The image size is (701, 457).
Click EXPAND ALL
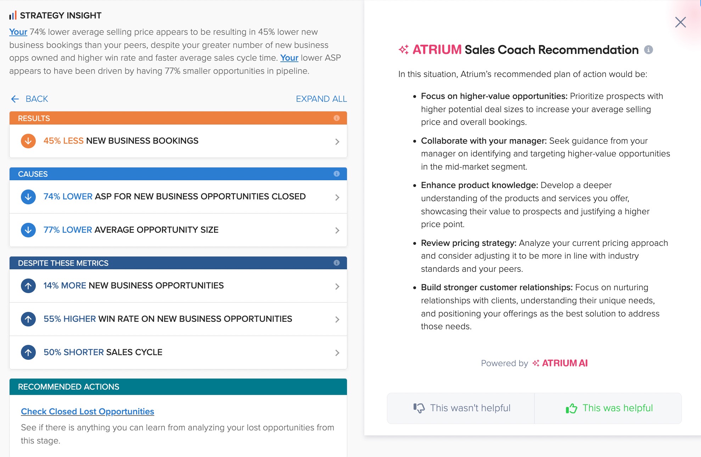(x=321, y=99)
